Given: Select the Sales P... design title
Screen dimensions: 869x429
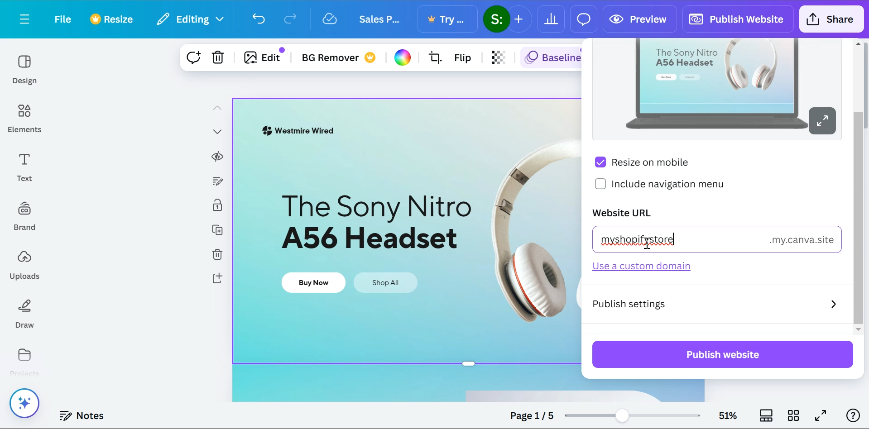Looking at the screenshot, I should point(379,19).
